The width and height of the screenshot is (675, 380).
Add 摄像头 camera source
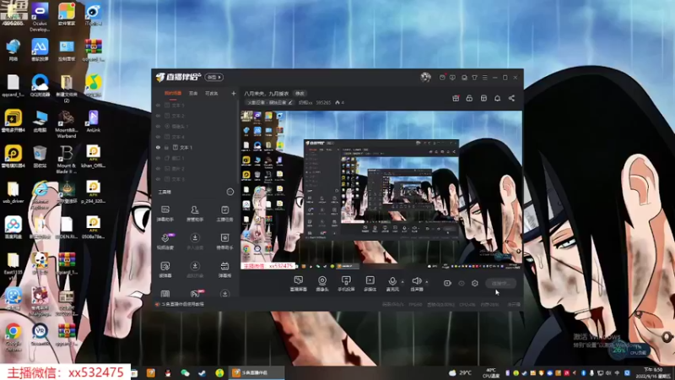tap(322, 284)
